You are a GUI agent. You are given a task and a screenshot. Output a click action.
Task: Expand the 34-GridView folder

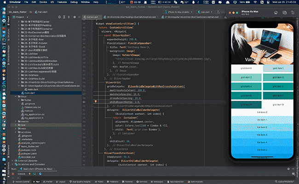(19, 75)
